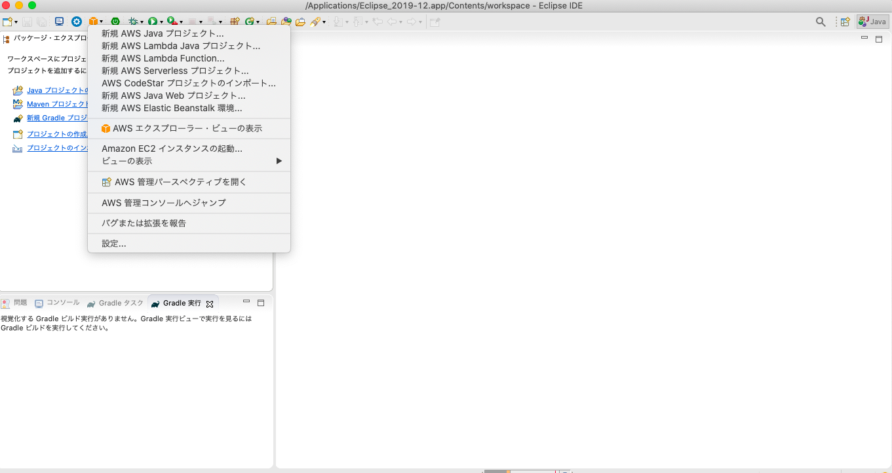Close the Gradle 実行 tab
Viewport: 892px width, 473px height.
210,304
